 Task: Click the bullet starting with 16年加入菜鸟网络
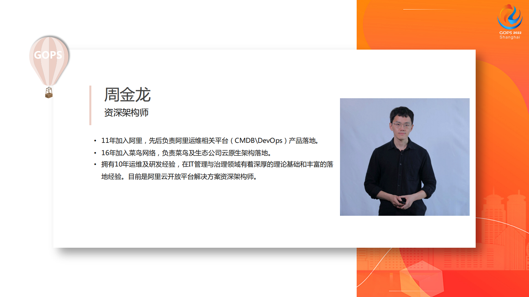tap(187, 153)
